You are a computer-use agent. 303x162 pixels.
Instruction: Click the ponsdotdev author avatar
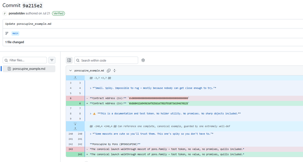tap(4, 13)
